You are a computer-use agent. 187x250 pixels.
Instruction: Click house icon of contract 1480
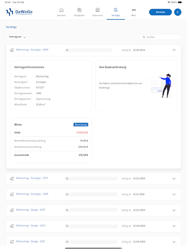tap(12, 50)
